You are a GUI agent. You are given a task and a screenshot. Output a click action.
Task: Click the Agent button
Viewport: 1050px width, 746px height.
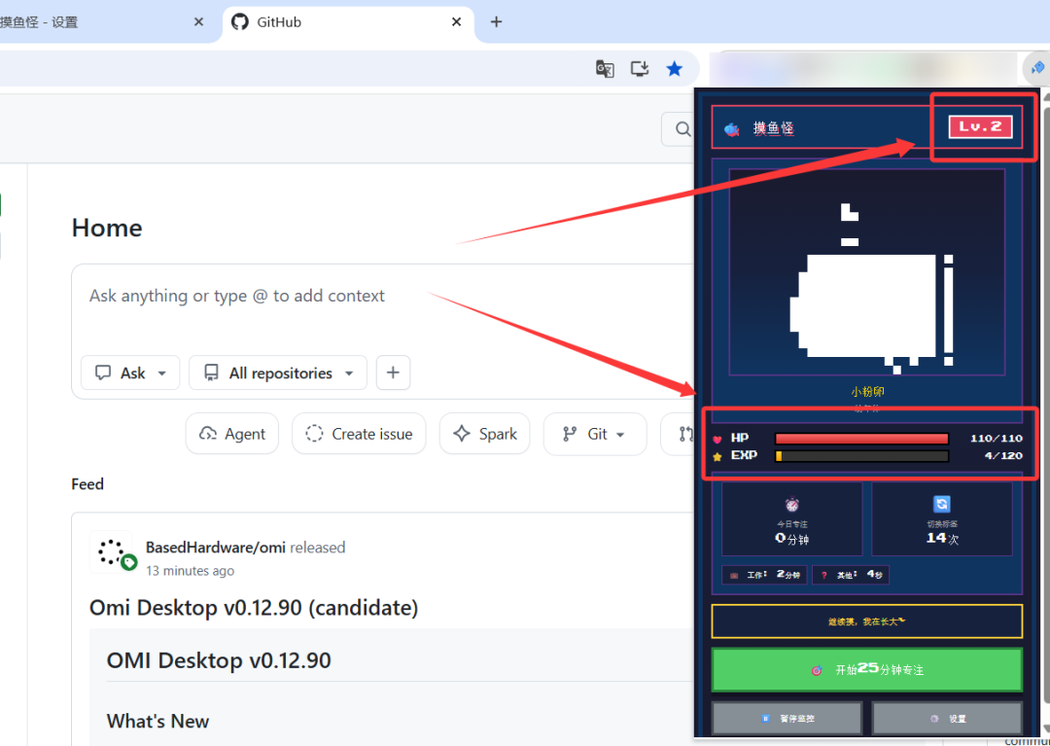(x=232, y=434)
